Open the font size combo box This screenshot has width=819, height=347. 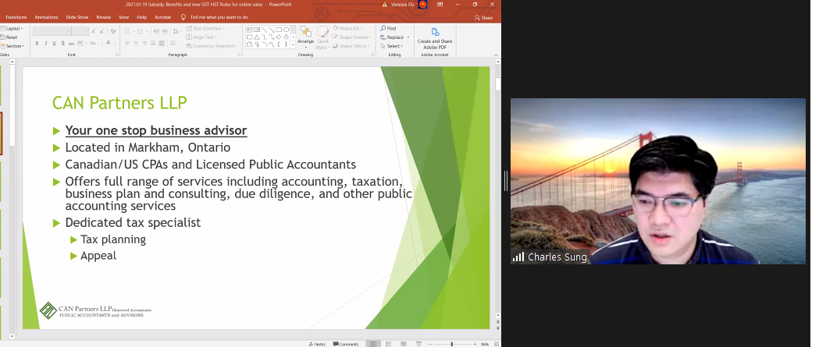(80, 31)
